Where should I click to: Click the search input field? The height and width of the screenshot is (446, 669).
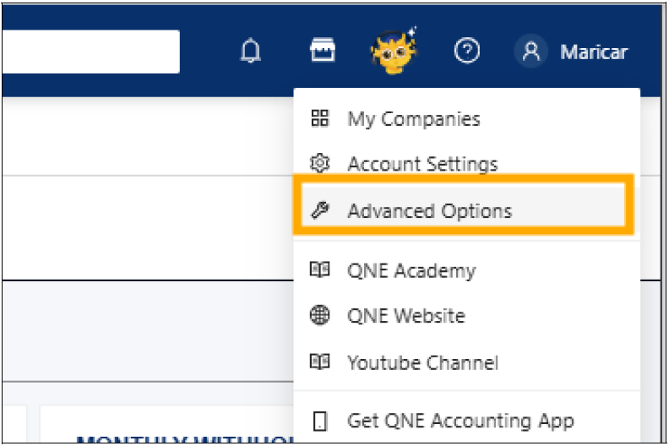point(90,52)
